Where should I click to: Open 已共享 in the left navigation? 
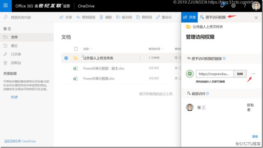click(x=27, y=54)
